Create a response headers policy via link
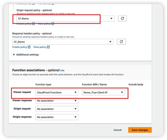The width and height of the screenshot is (167, 140). click(21, 47)
